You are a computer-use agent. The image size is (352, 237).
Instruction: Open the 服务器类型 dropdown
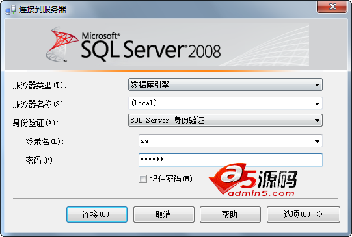(x=225, y=84)
